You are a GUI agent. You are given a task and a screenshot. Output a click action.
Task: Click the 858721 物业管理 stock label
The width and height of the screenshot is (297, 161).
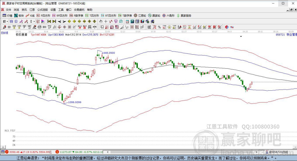286,35
